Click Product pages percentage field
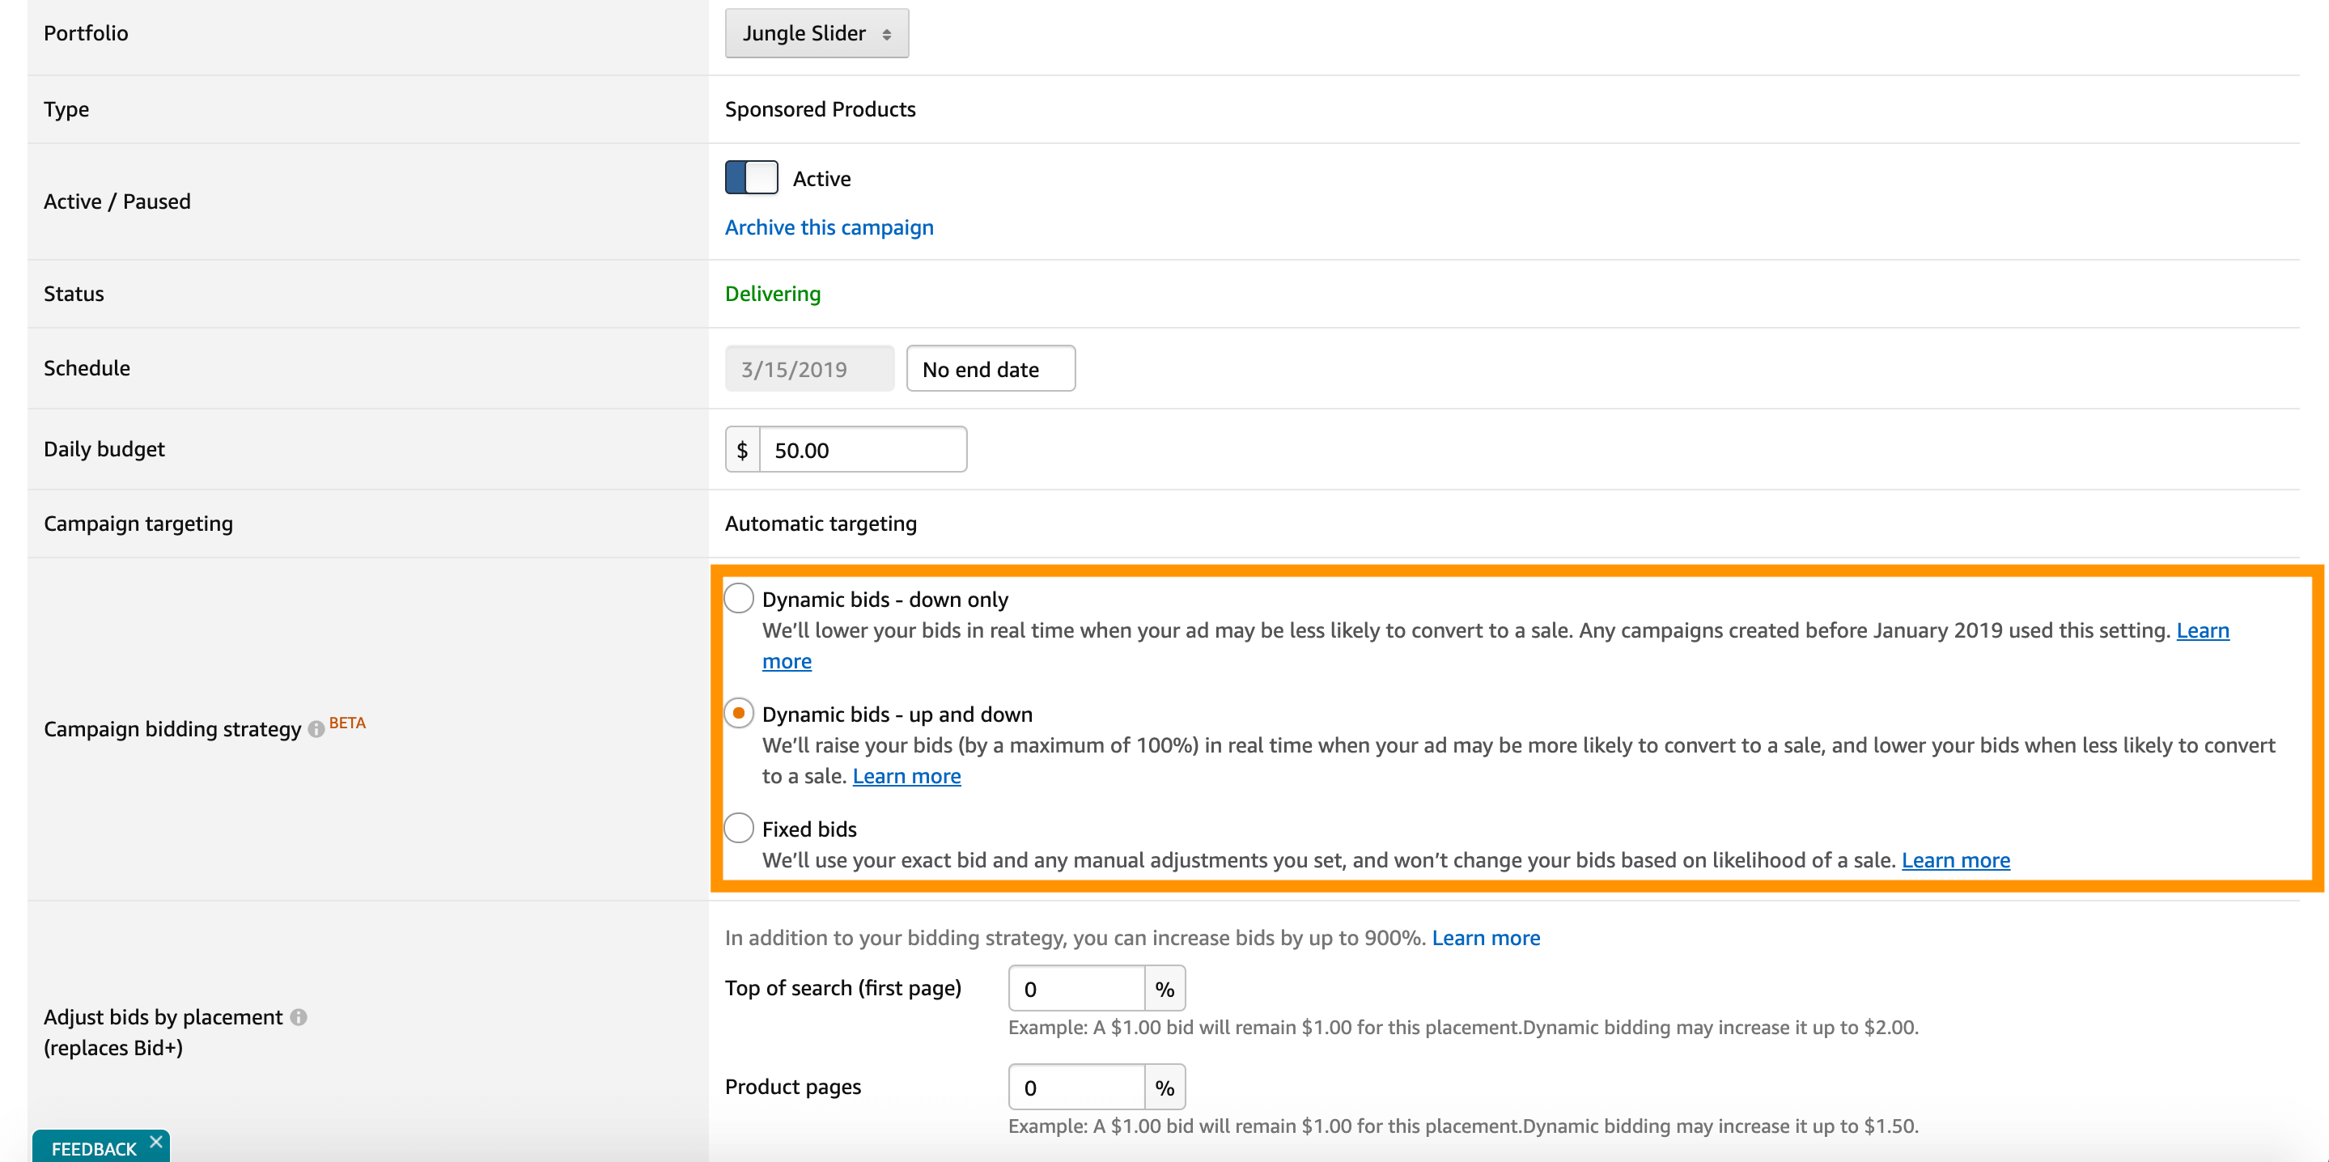2329x1162 pixels. click(1076, 1087)
